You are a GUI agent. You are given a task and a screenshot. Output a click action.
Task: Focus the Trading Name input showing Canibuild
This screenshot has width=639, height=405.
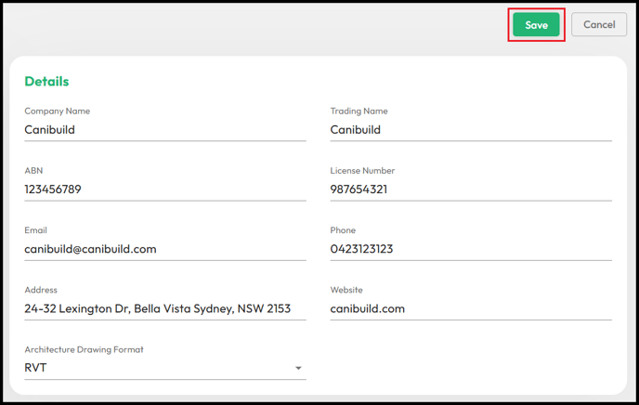click(471, 130)
